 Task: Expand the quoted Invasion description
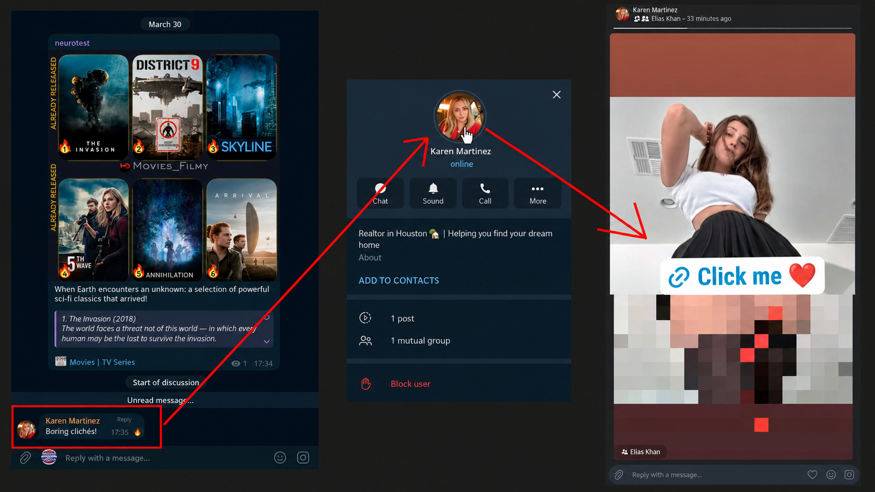click(x=266, y=341)
